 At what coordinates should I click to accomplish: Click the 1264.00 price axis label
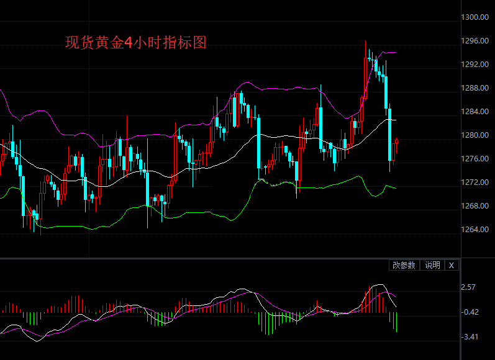[x=478, y=230]
